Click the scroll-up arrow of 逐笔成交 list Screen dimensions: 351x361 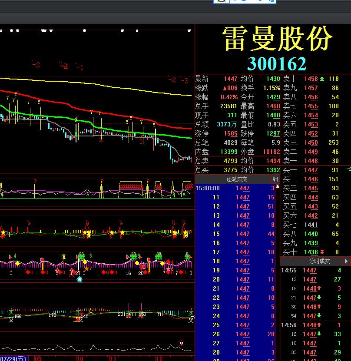point(278,186)
